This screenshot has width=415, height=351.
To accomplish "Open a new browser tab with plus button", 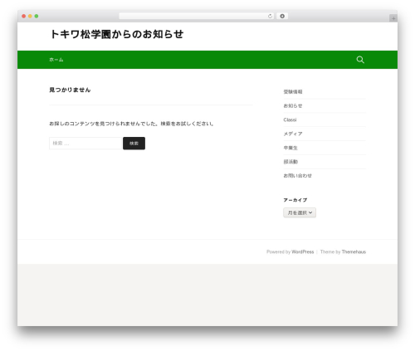I will click(393, 18).
